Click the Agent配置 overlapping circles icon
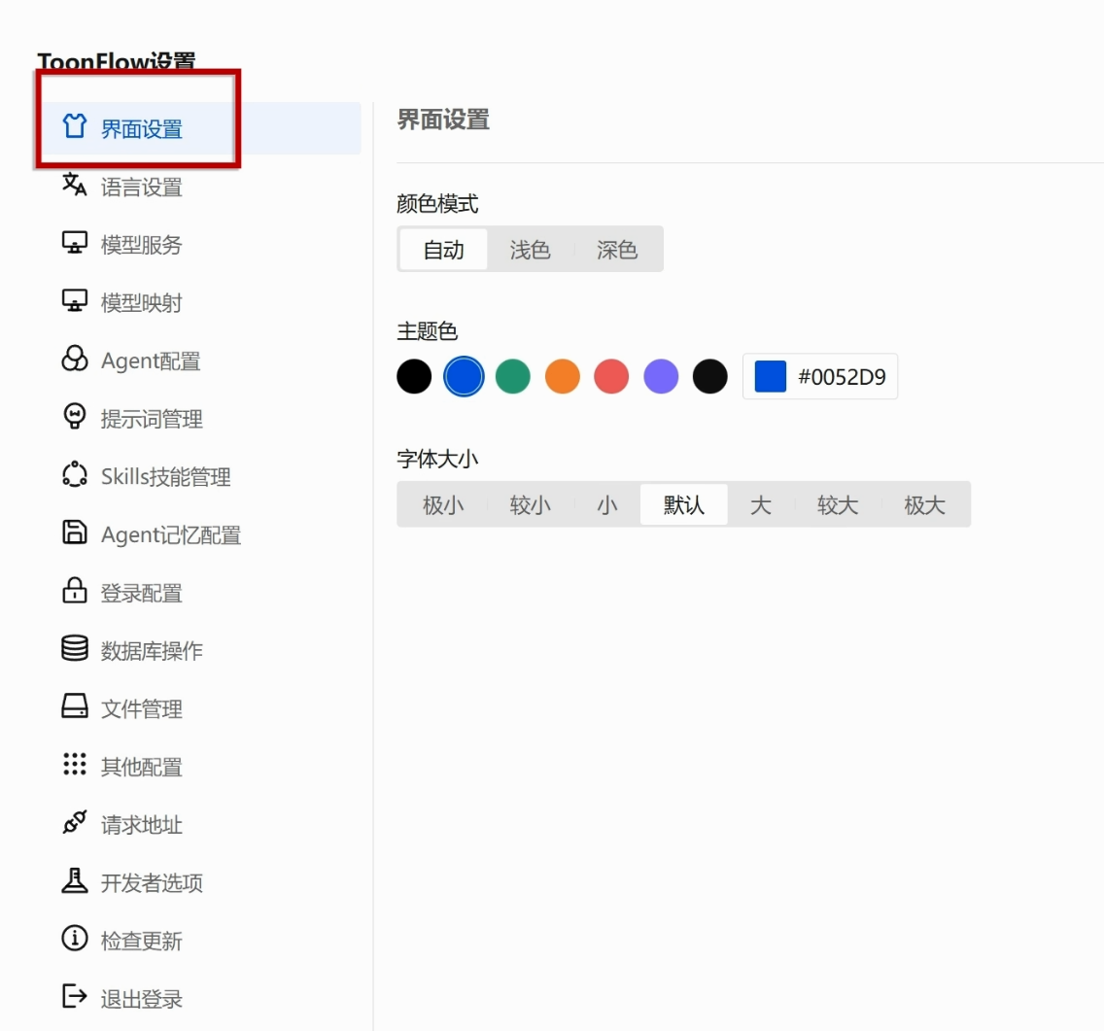The image size is (1104, 1031). pos(74,360)
